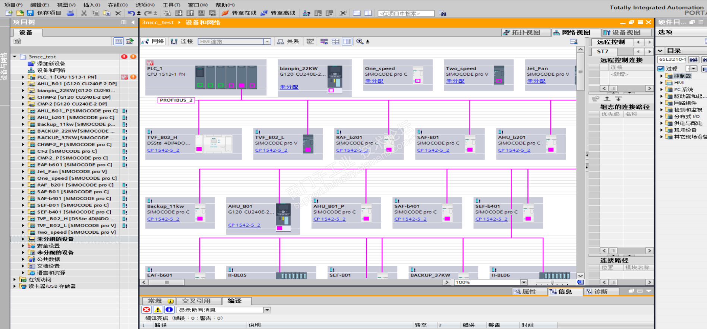
Task: Click the move connection path up arrow icon
Action: 607,99
